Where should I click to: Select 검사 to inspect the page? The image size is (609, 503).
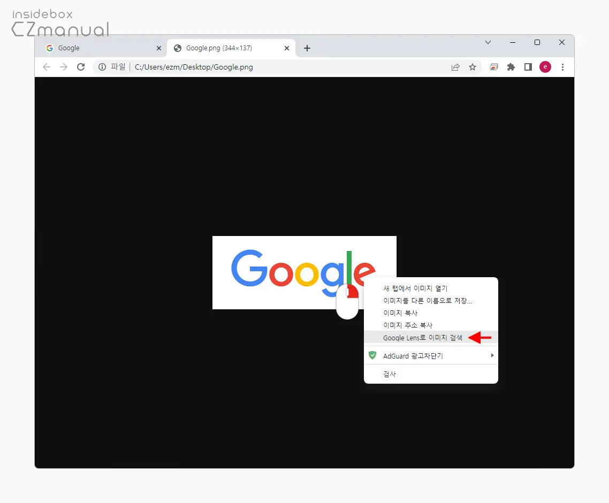(389, 374)
